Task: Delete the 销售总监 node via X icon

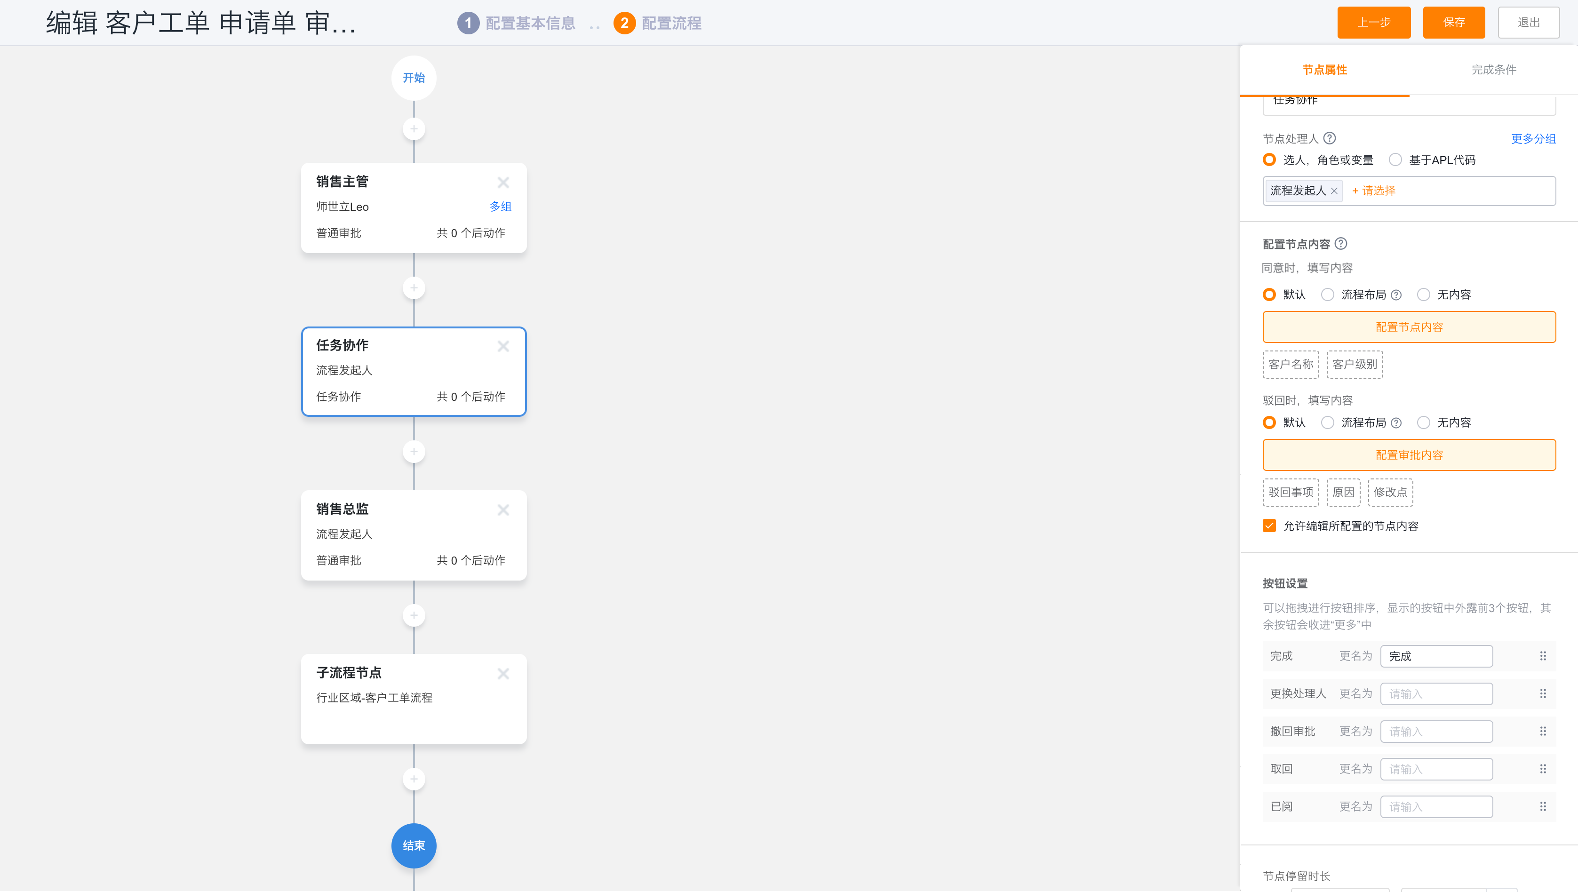Action: 503,510
